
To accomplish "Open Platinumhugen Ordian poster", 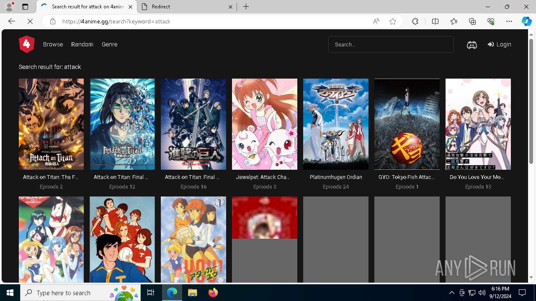I will pos(336,124).
